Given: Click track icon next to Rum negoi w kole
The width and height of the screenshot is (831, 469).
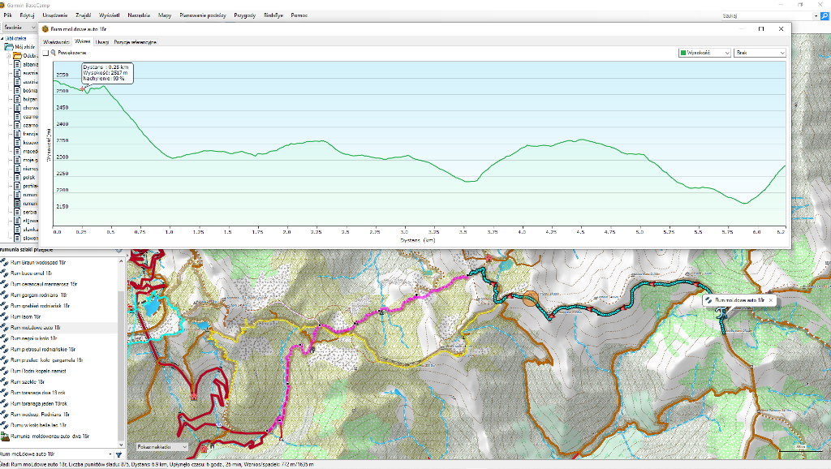Looking at the screenshot, I should [5, 338].
